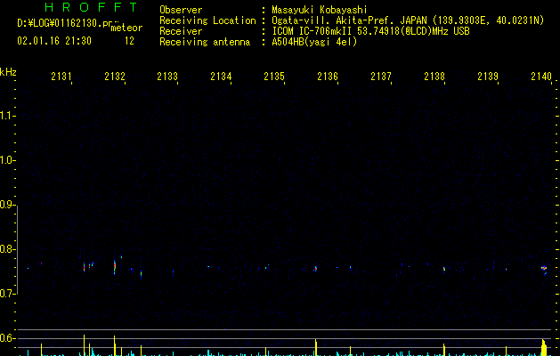Click time axis marker 2131

click(x=61, y=76)
